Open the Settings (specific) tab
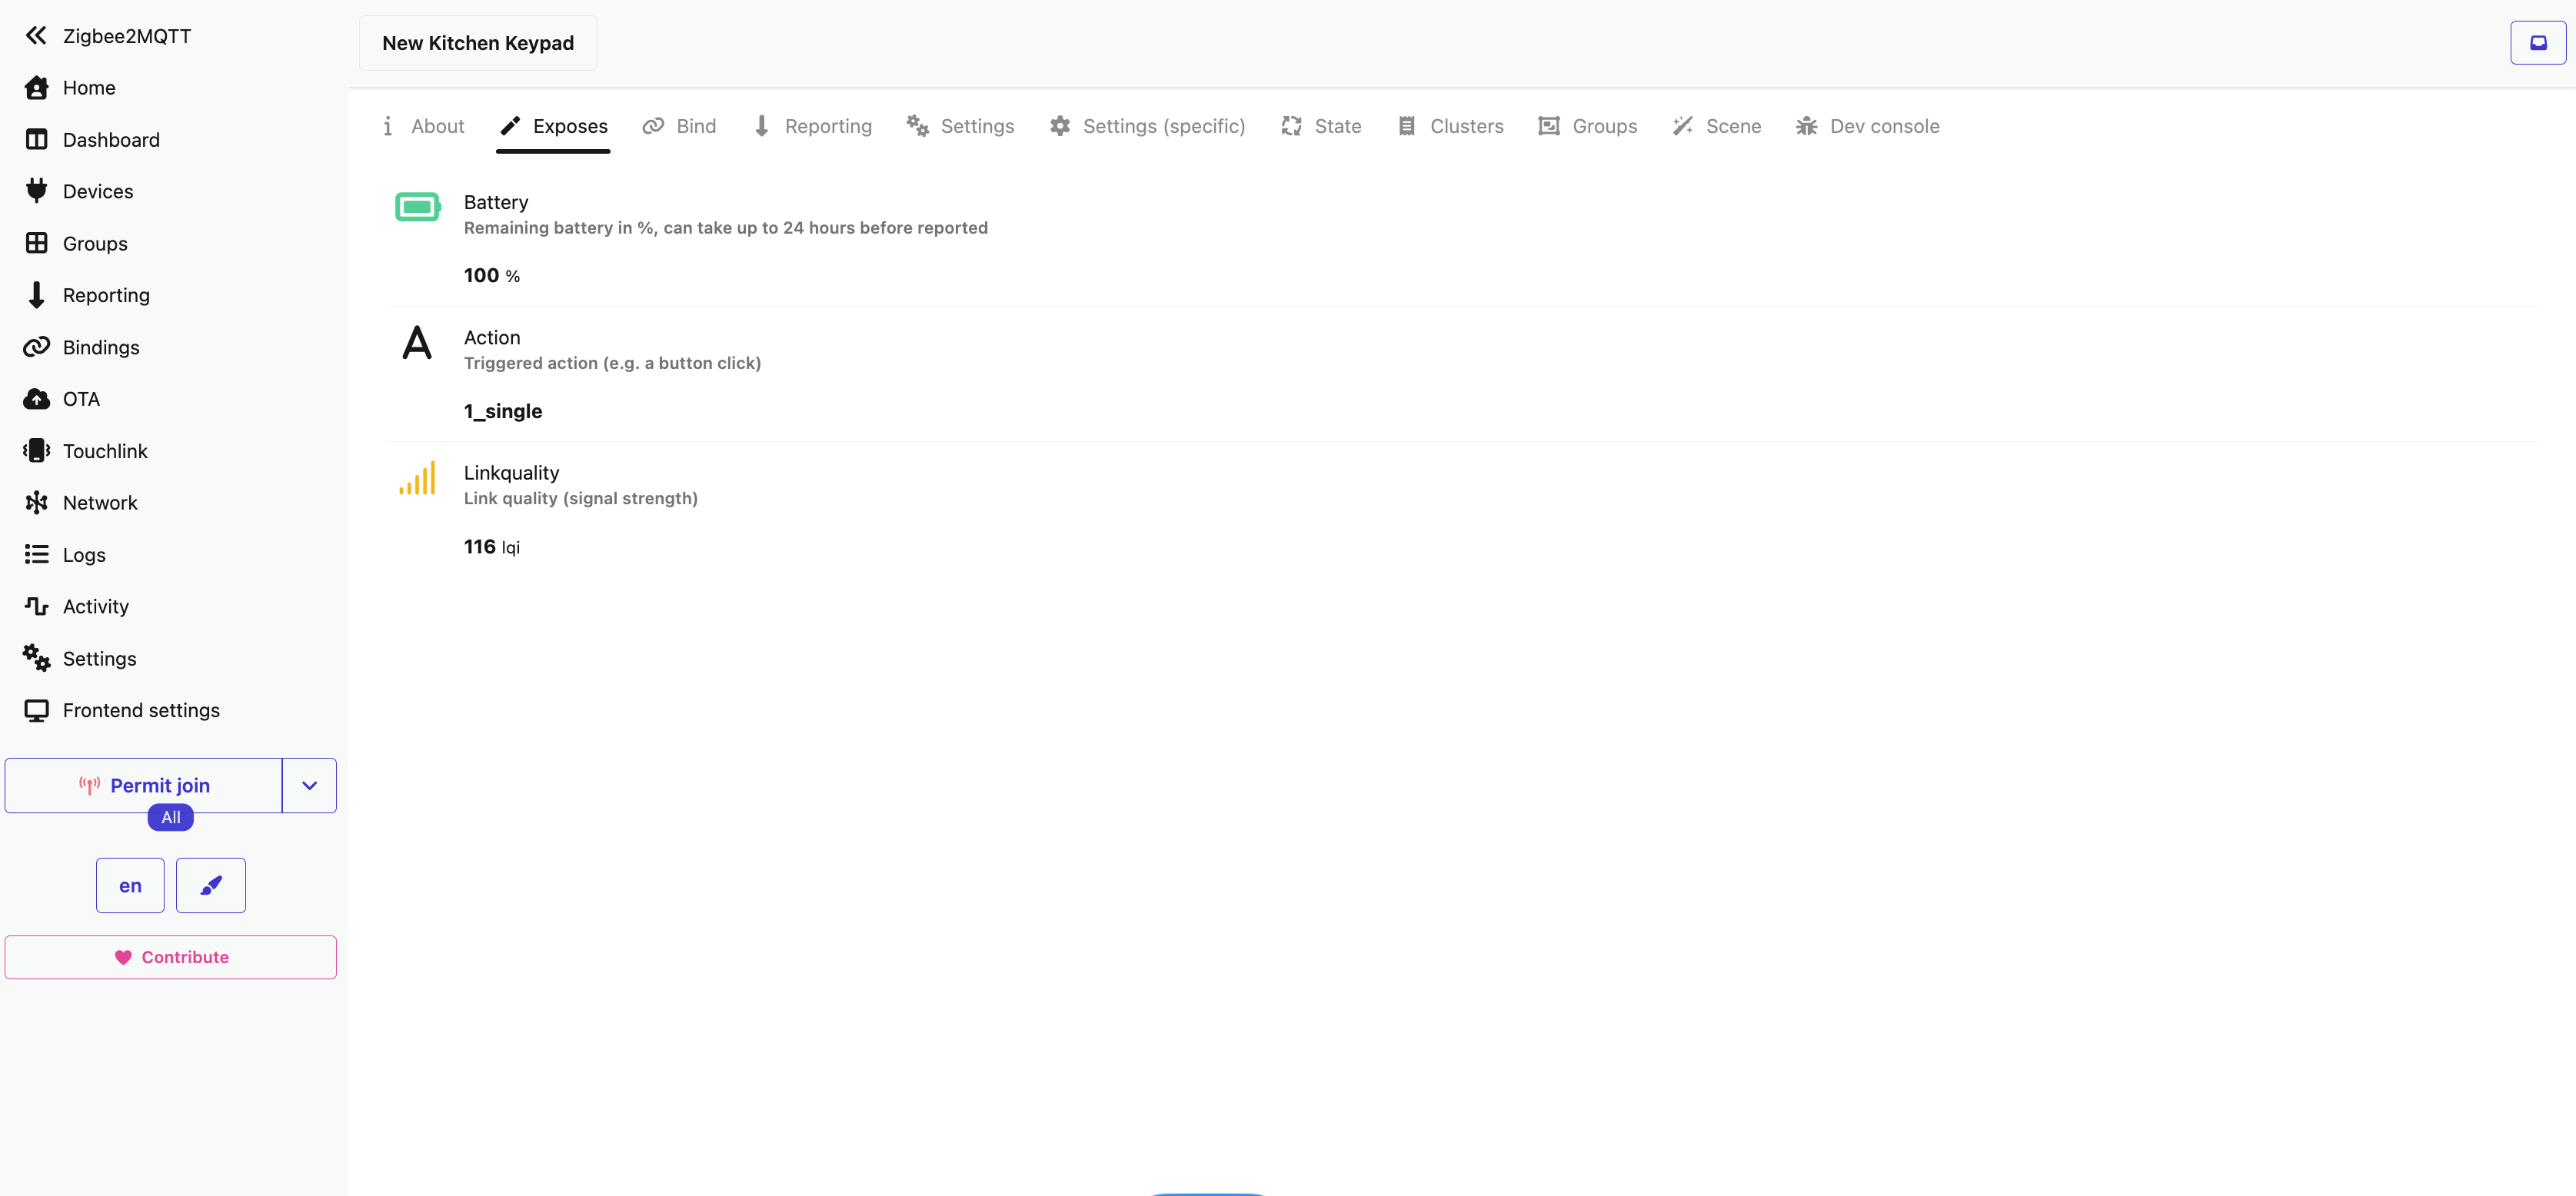The height and width of the screenshot is (1196, 2576). pos(1147,126)
